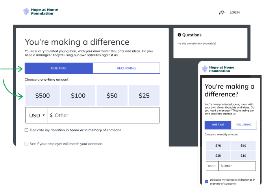Expand the tax deductible question

click(x=197, y=44)
